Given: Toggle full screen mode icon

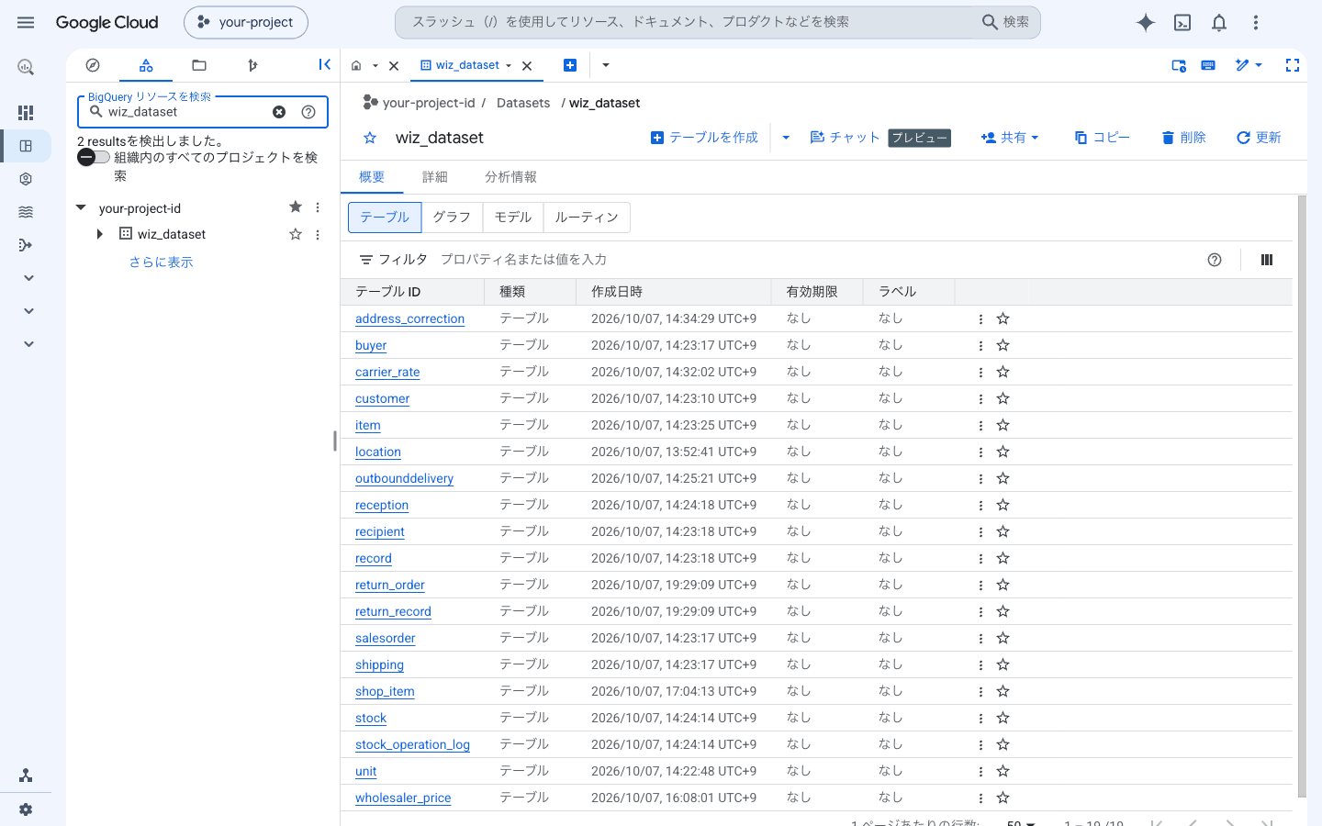Looking at the screenshot, I should (1293, 65).
